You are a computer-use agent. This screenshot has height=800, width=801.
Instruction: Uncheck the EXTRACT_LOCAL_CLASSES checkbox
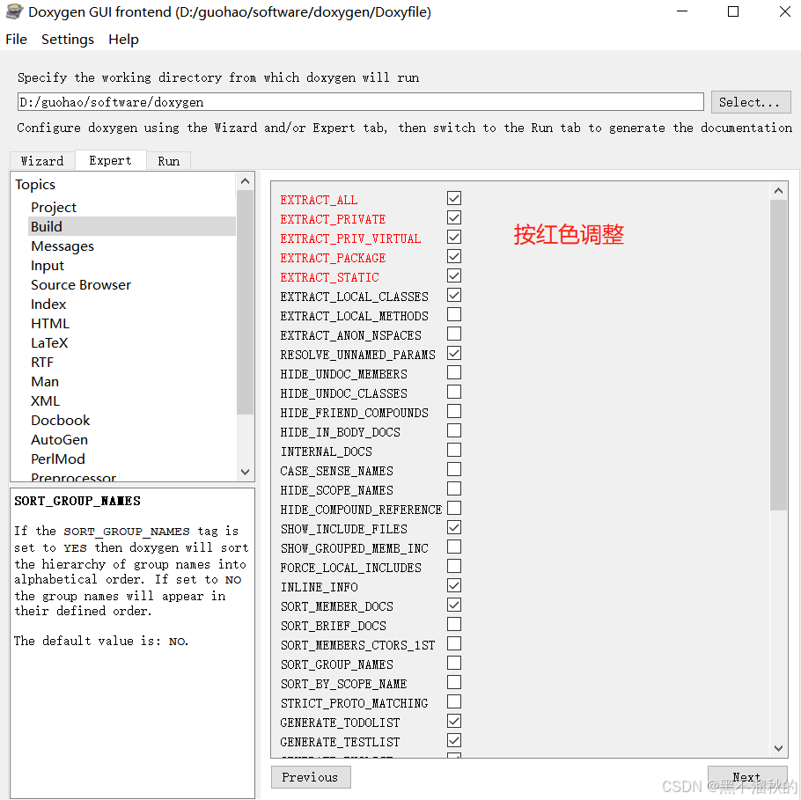click(454, 296)
